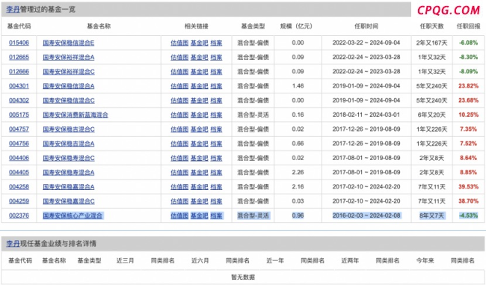Select the 39.53% return value

point(468,187)
